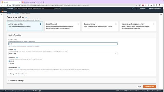Open the tab search chevron
Screen dimensions: 164x92
pyautogui.click(x=162, y=2)
